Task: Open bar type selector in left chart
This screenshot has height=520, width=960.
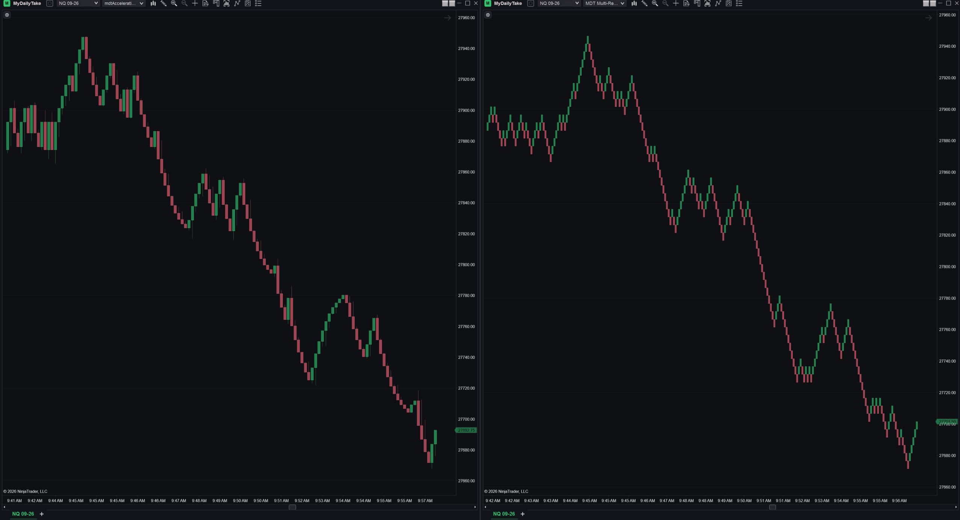Action: [x=153, y=3]
